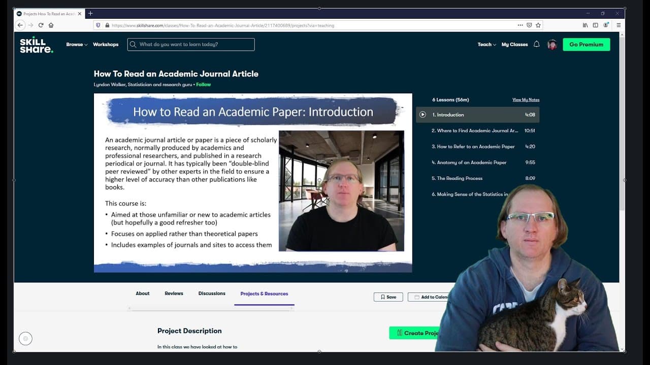This screenshot has width=650, height=365.
Task: Expand the Browse dropdown
Action: pos(77,45)
